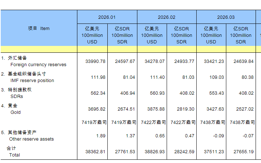Click the 111.98 IMF reserve value
The image size is (261, 163).
[x=98, y=77]
